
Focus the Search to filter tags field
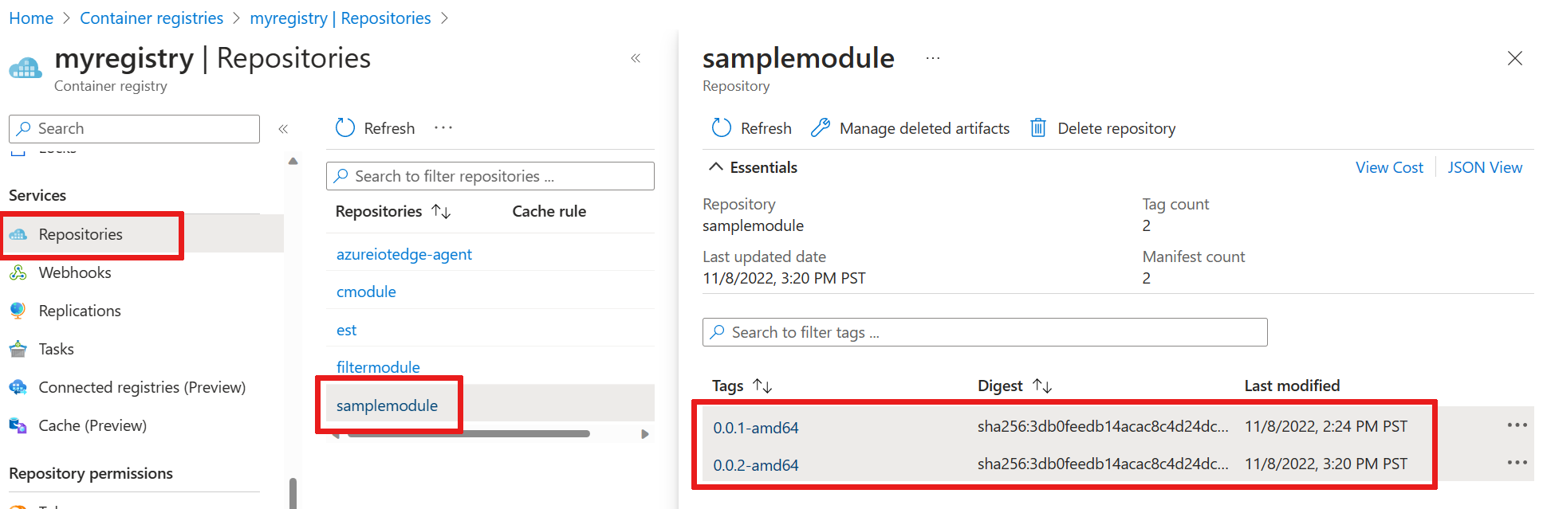click(x=985, y=332)
